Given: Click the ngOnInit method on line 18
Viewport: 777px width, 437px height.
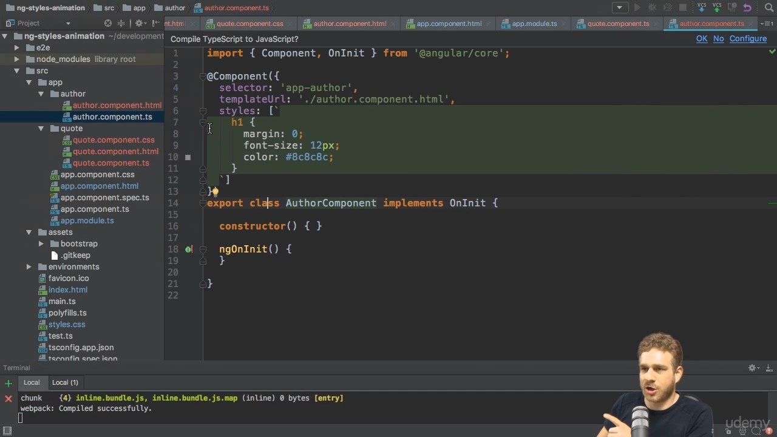Looking at the screenshot, I should 243,249.
